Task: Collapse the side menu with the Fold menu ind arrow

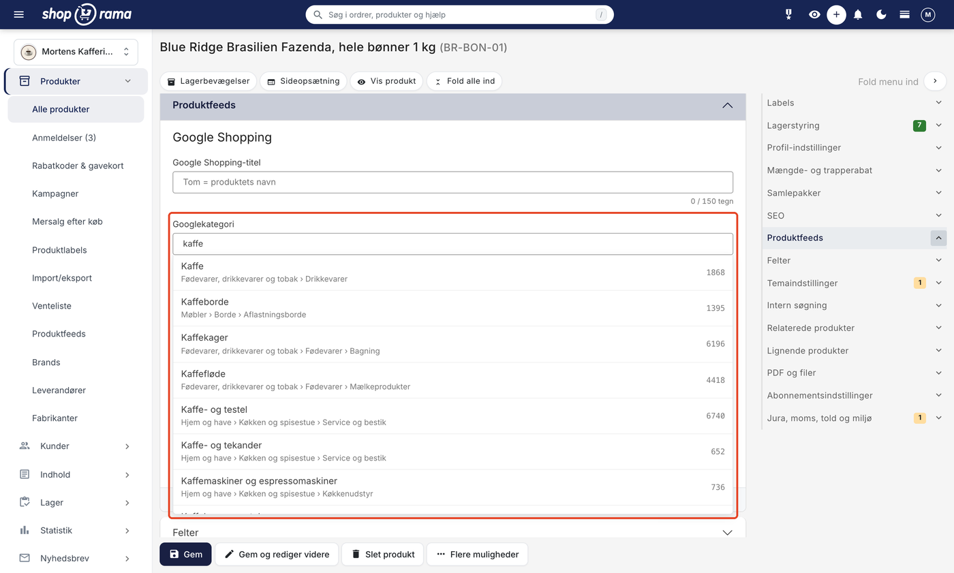Action: point(935,81)
